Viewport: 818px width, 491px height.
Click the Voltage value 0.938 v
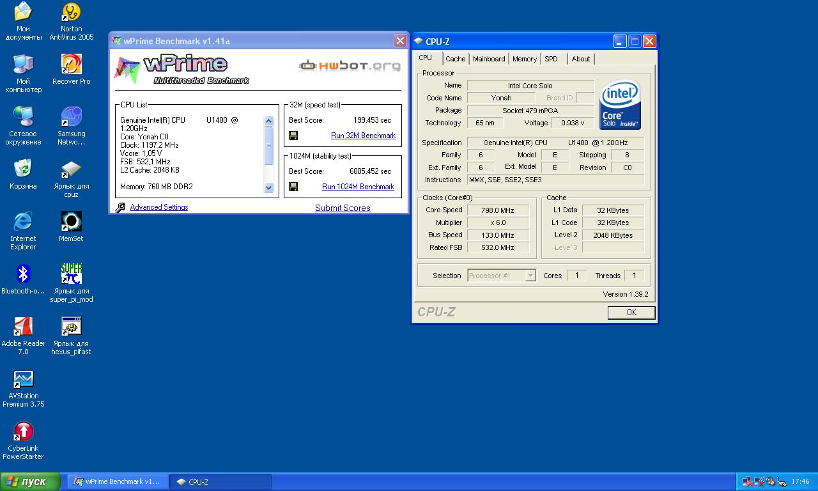tap(573, 123)
